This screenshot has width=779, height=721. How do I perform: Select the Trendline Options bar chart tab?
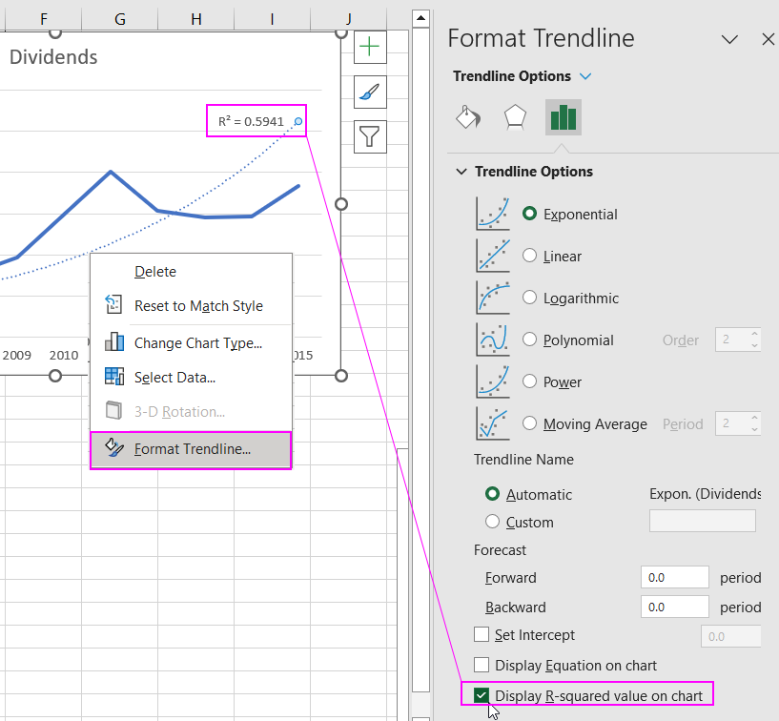tap(563, 117)
